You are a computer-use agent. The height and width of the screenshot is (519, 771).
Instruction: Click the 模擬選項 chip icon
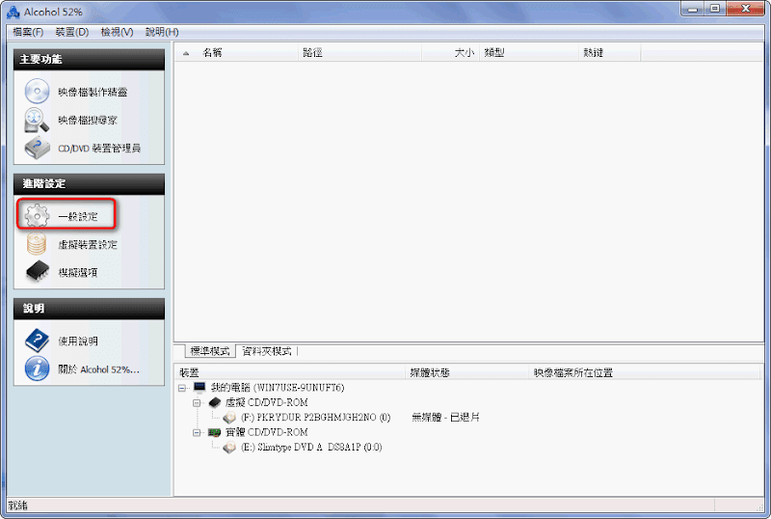pos(38,271)
